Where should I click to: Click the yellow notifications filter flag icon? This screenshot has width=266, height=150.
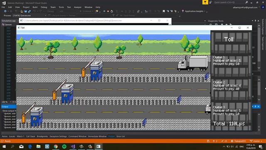tap(205, 2)
